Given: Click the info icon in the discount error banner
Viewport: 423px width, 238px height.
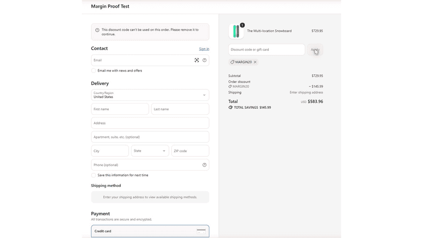Looking at the screenshot, I should coord(97,30).
